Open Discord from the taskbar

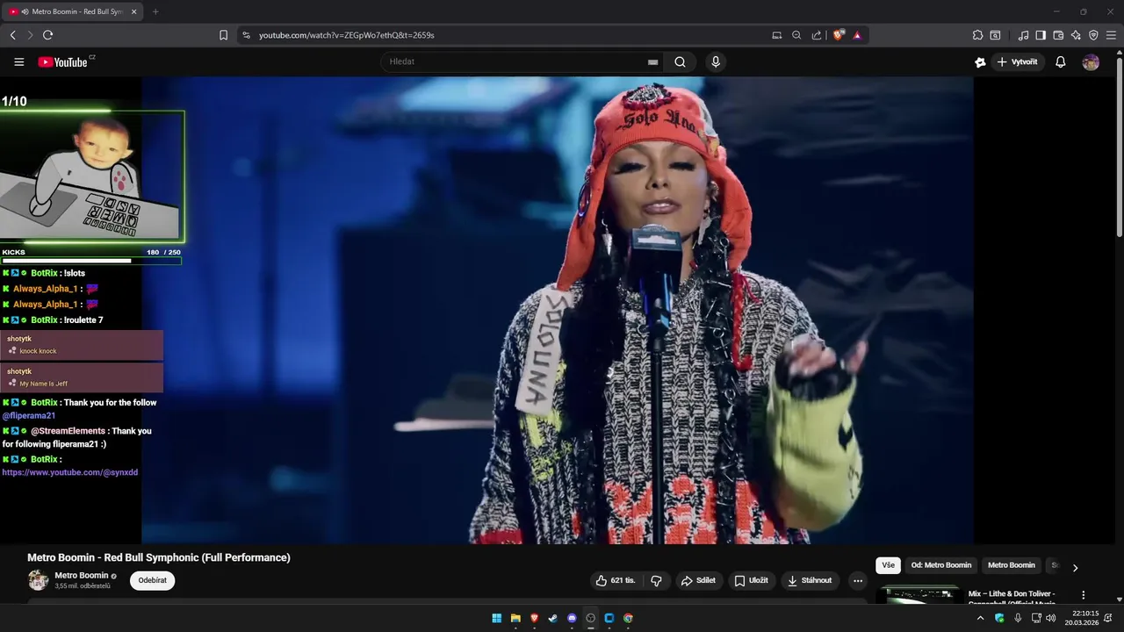(572, 618)
